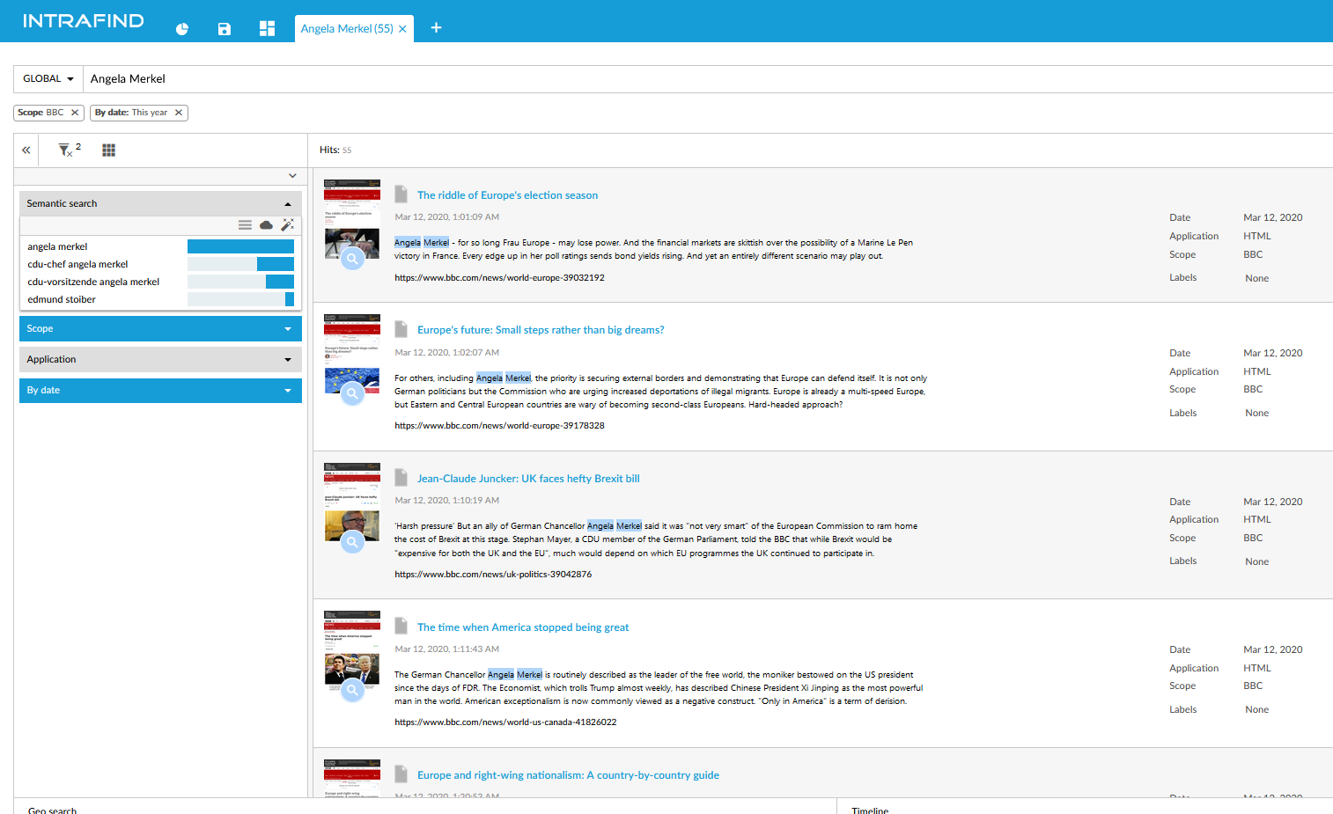Click the Hits: 55 counter
The height and width of the screenshot is (814, 1333).
tap(335, 150)
